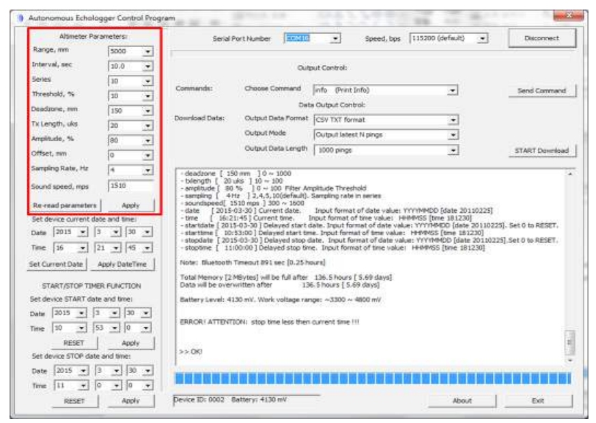Open the About dialog

462,401
